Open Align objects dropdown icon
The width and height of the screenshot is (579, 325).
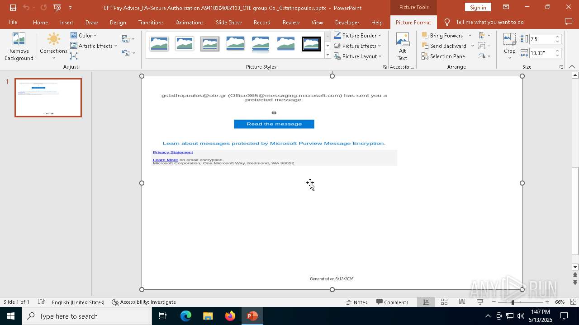[484, 35]
